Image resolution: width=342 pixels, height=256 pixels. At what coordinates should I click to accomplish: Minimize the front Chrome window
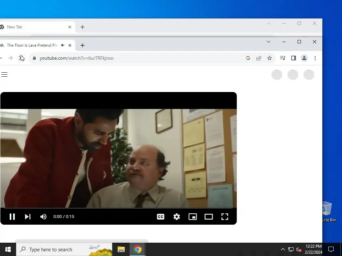pyautogui.click(x=284, y=42)
